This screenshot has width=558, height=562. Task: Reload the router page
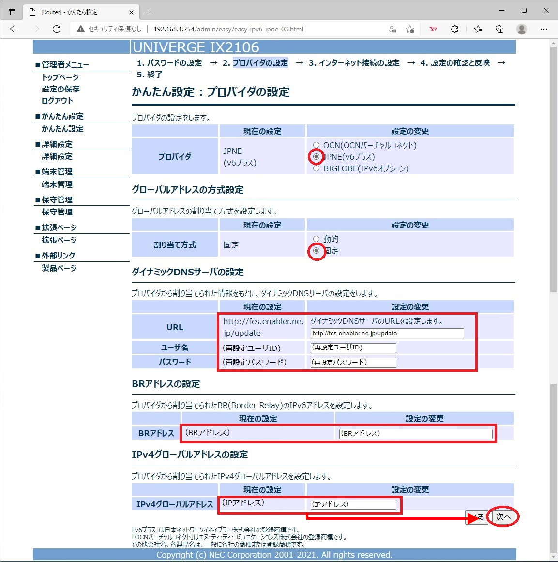pyautogui.click(x=57, y=29)
